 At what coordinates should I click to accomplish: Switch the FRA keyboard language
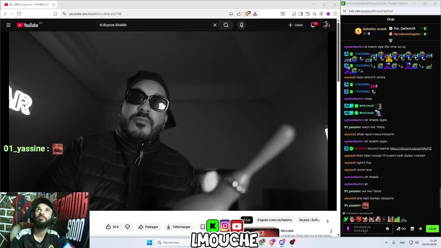click(x=402, y=242)
